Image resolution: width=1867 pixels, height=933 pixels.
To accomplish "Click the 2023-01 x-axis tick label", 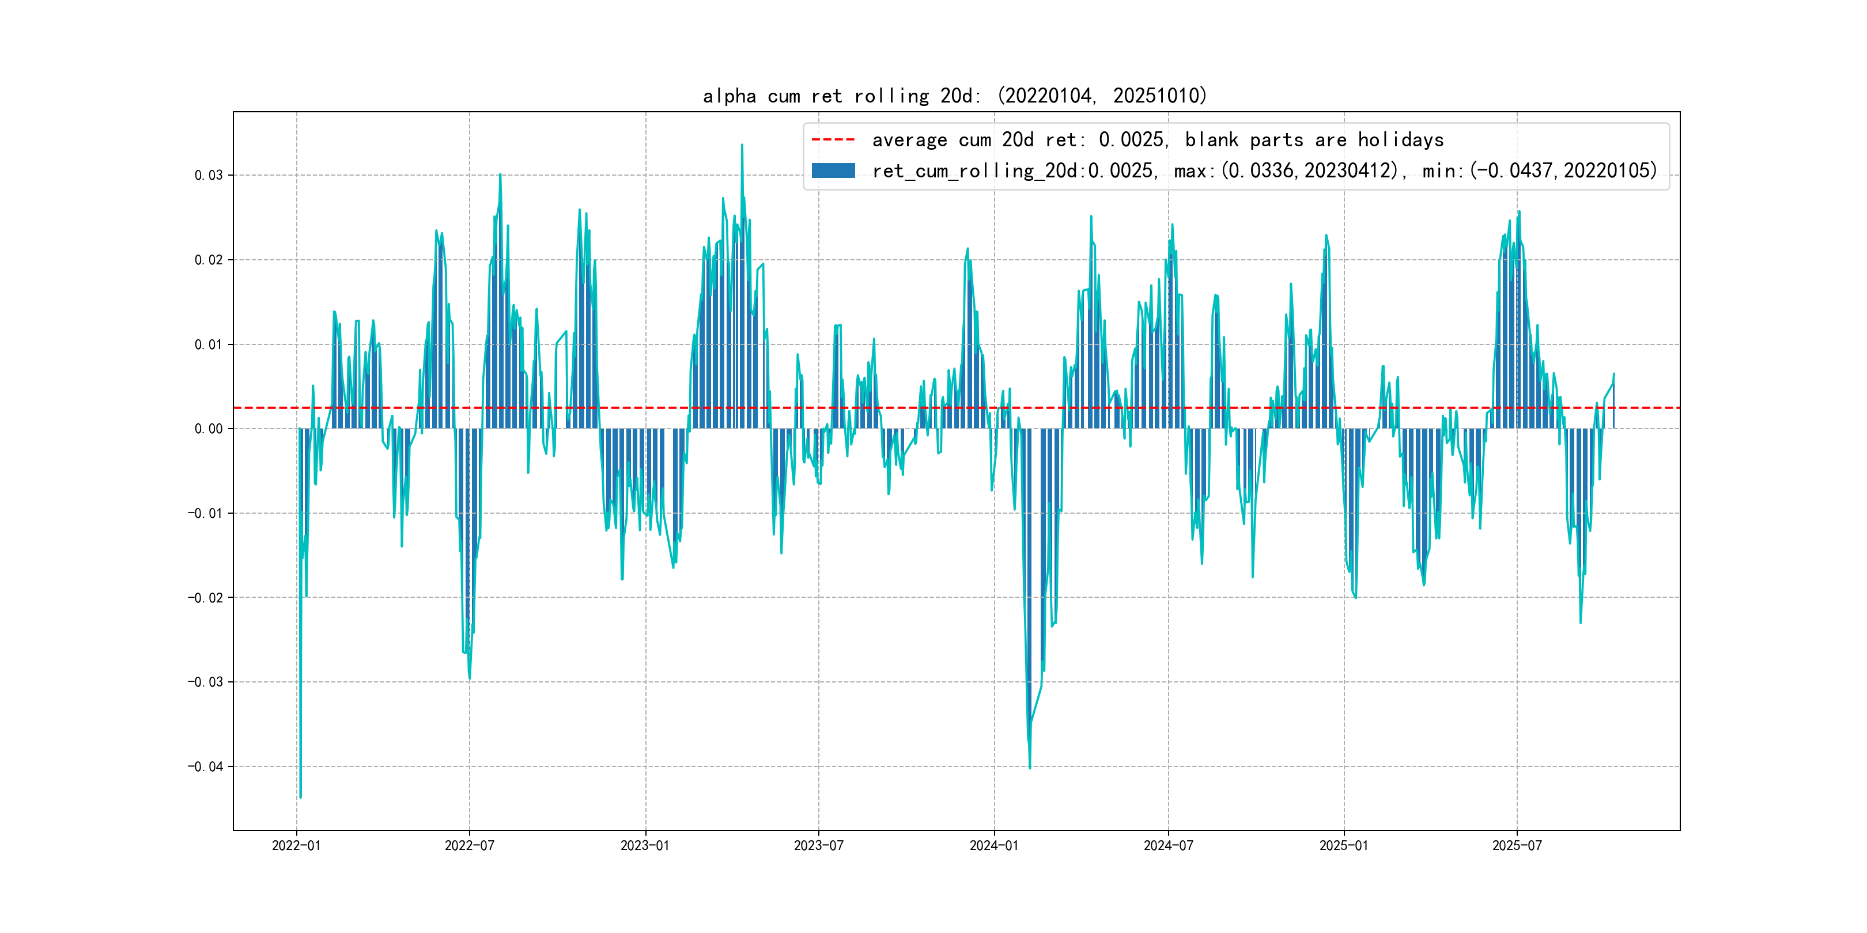I will pos(645,845).
